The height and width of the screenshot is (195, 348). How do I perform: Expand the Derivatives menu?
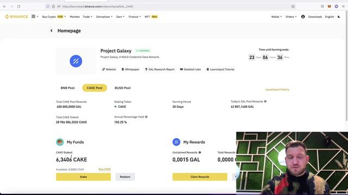point(104,17)
